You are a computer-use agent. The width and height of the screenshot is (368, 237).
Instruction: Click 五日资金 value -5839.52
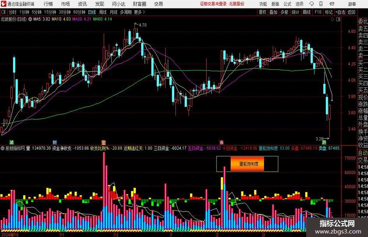213,148
